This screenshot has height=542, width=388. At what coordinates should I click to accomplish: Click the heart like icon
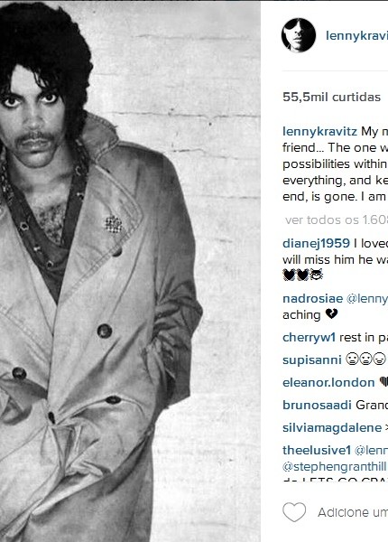294,512
